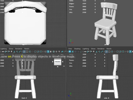
Task: Open the Lighting menu in side view panel
Action: [86, 49]
